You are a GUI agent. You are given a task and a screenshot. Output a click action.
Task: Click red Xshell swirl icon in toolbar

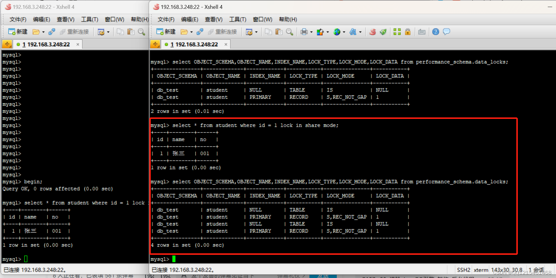click(x=373, y=32)
